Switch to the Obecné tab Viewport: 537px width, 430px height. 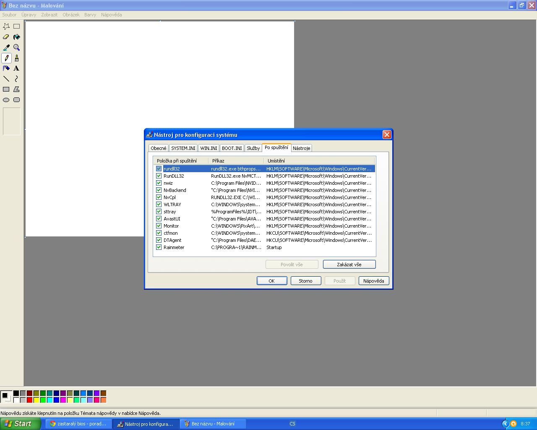(x=159, y=148)
